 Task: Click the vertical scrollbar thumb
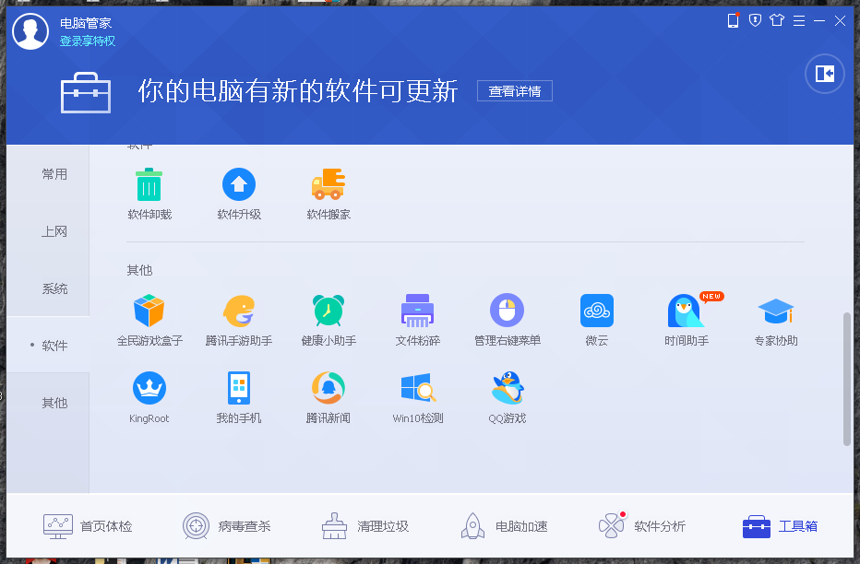click(847, 379)
